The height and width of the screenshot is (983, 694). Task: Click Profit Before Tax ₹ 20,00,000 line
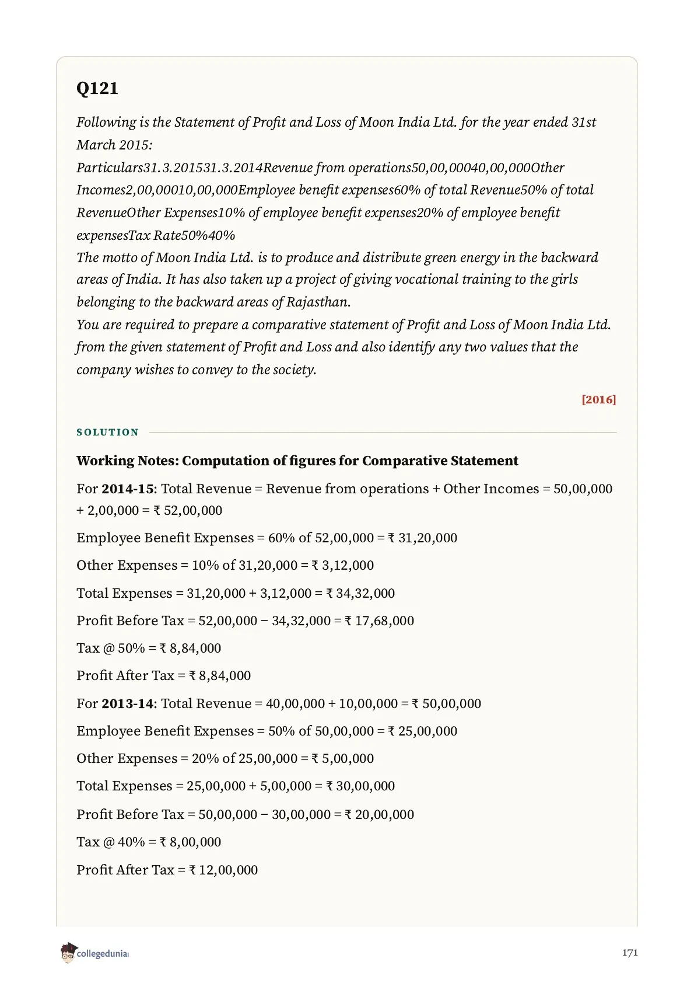click(245, 814)
